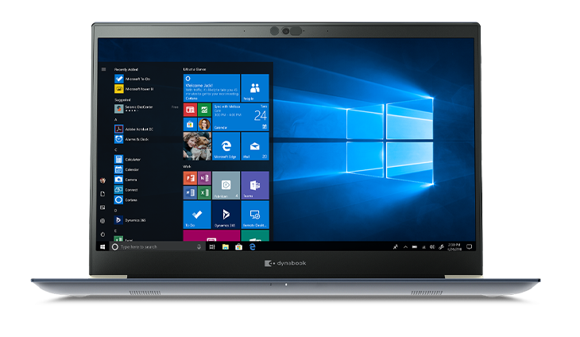Open the Microsoft Store small tile
This screenshot has height=337, width=580.
(190, 124)
